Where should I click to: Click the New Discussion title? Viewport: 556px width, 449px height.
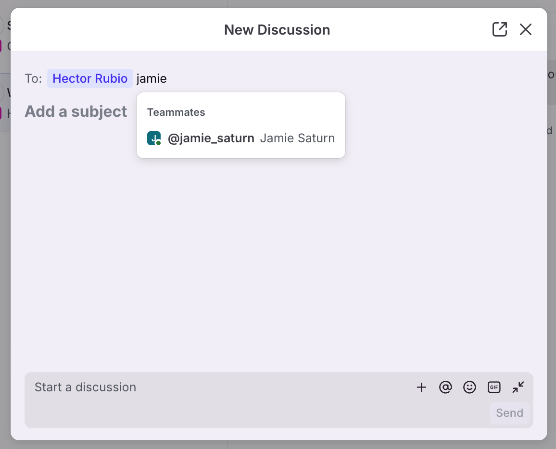pyautogui.click(x=277, y=30)
